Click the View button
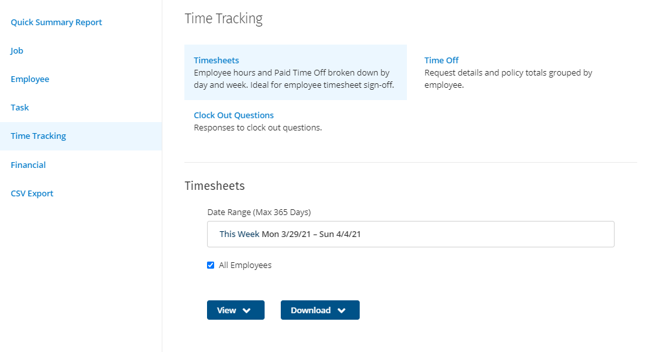 click(x=235, y=310)
